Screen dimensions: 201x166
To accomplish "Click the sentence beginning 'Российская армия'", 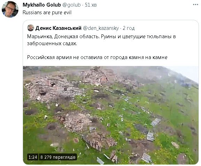I will coord(97,57).
